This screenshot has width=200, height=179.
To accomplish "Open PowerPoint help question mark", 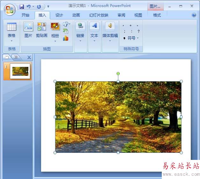I will pyautogui.click(x=194, y=15).
